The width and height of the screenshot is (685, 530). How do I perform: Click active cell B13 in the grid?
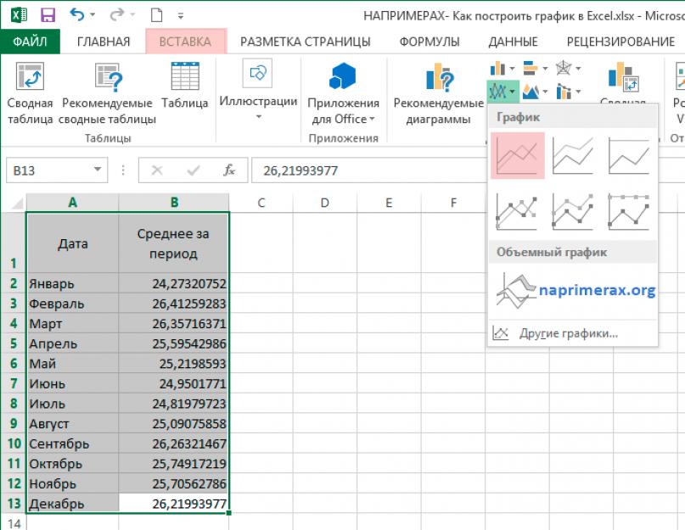pos(173,504)
